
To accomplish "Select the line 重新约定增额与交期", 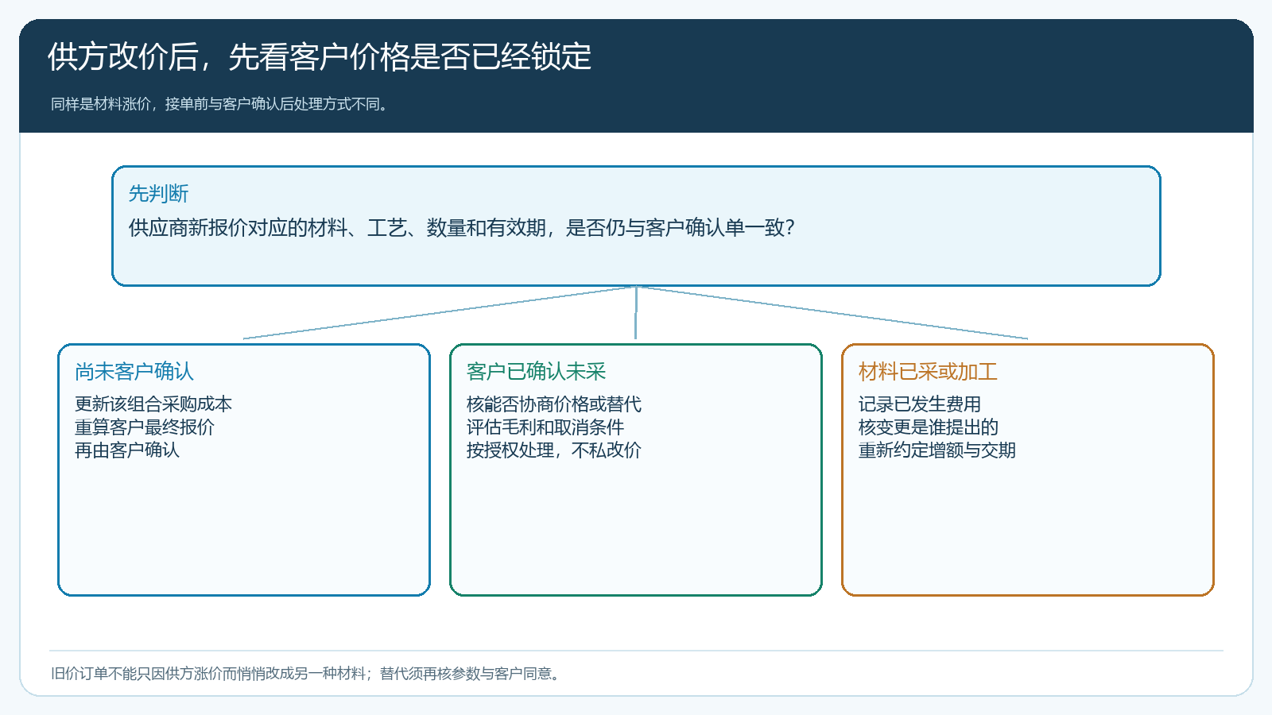I will point(937,450).
